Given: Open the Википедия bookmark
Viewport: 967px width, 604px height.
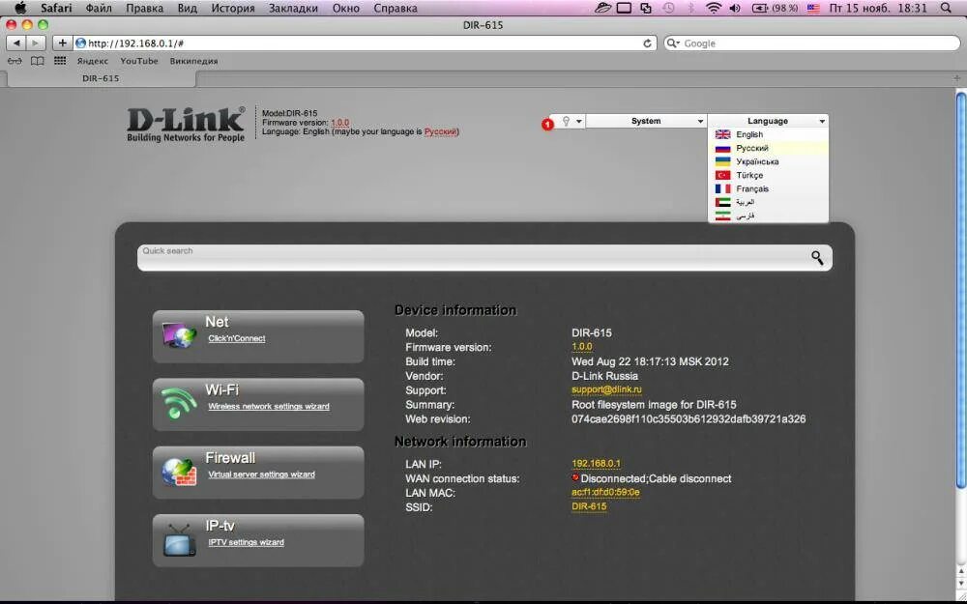Looking at the screenshot, I should pos(193,61).
